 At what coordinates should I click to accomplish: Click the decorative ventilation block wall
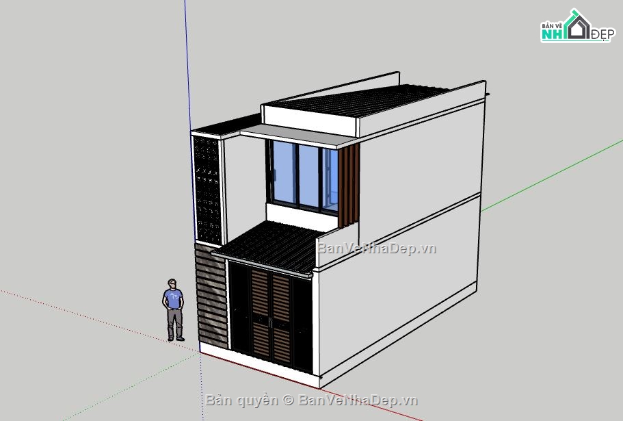pyautogui.click(x=207, y=189)
